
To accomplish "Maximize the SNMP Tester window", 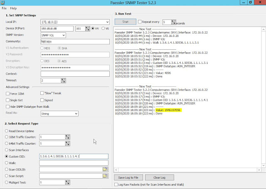I will [250, 2].
